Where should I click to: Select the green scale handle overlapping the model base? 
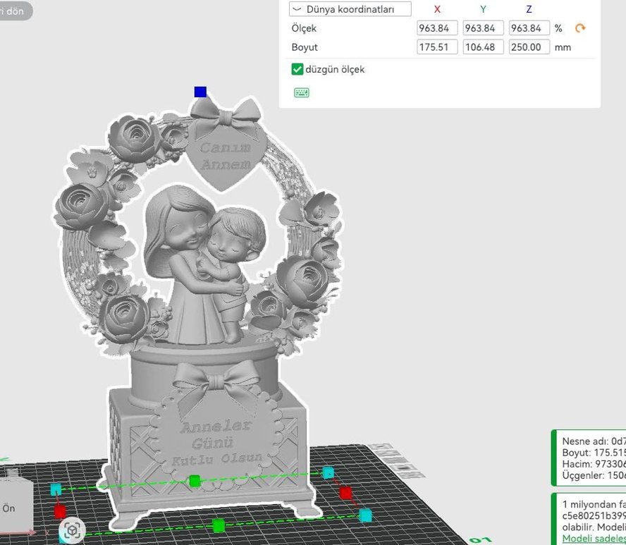pyautogui.click(x=195, y=481)
